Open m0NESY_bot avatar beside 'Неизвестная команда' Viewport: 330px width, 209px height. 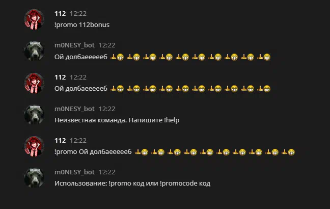[34, 115]
